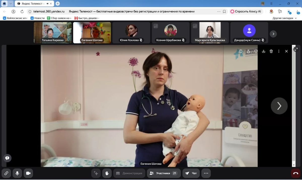Hang up with the red phone button
Viewport: 302px width, 180px height.
pyautogui.click(x=296, y=173)
